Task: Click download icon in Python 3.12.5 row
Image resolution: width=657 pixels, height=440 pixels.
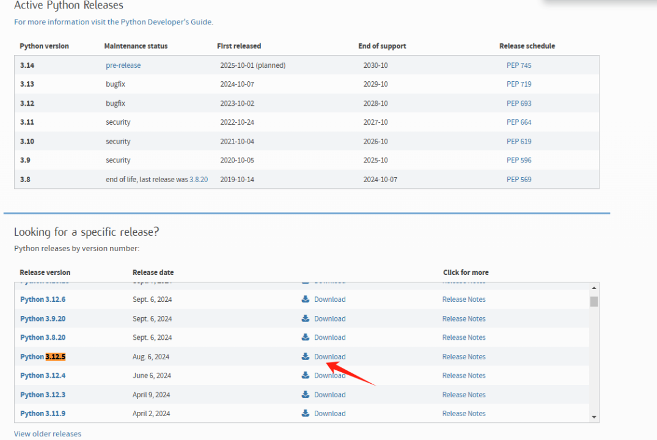Action: (306, 357)
